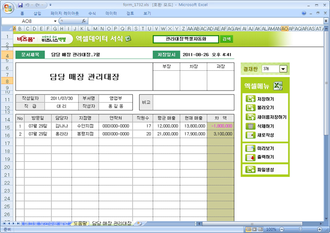This screenshot has width=330, height=233.
Task: Click the 2011/07/30 작성일자 cell
Action: coord(62,98)
